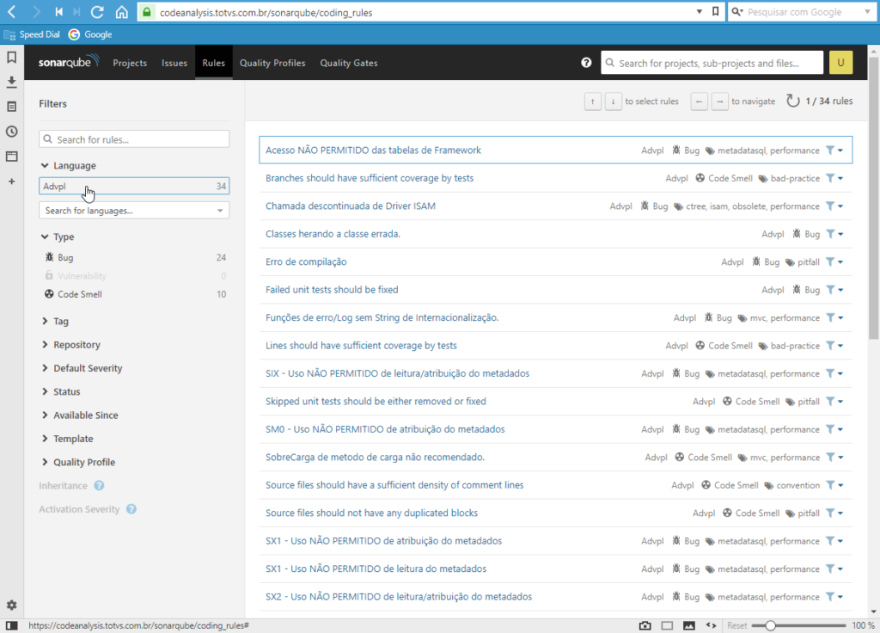Open the browser sidebar downloads panel

[11, 82]
